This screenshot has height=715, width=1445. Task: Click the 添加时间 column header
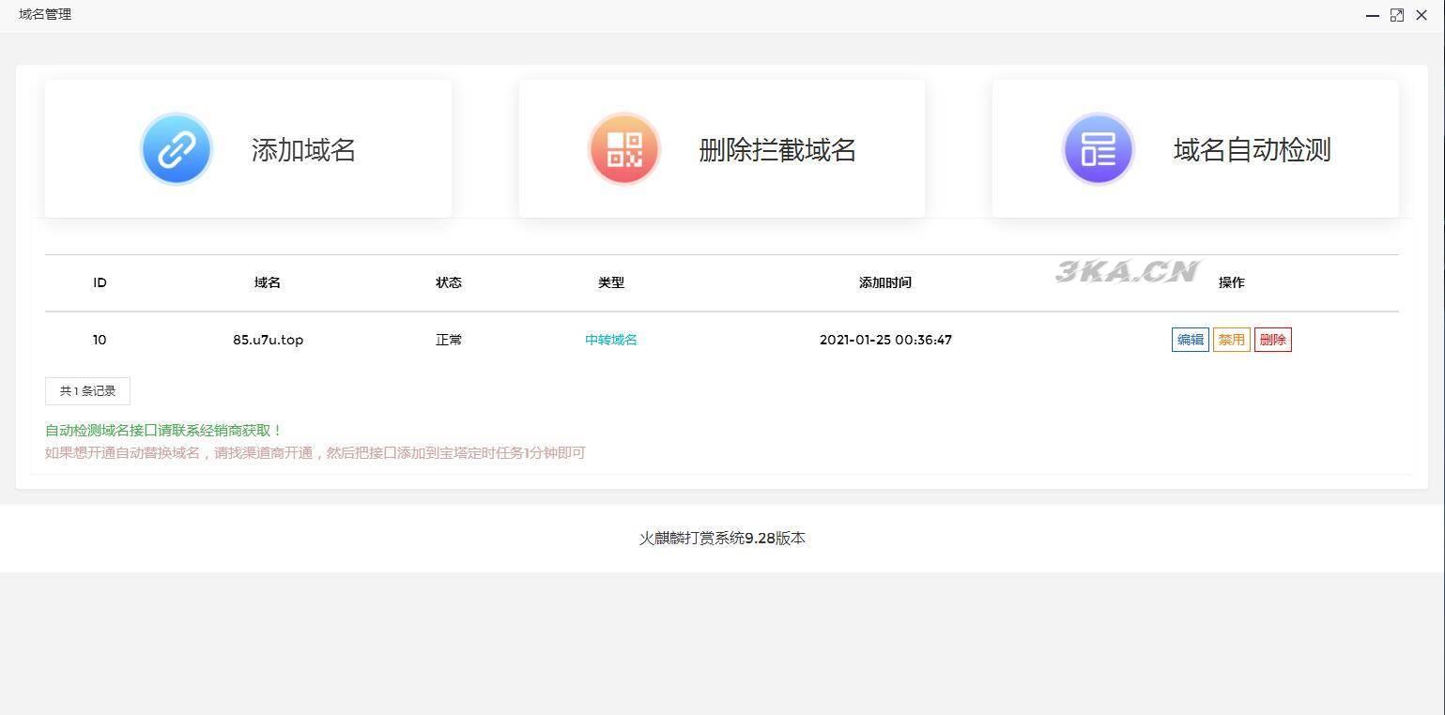885,282
